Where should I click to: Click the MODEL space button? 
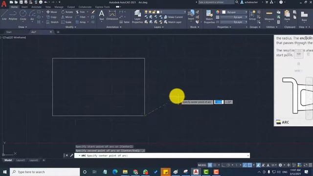point(202,165)
